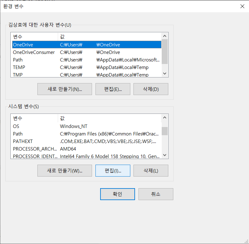249x244 pixels.
Task: Select the system Path variable row
Action: [x=87, y=134]
